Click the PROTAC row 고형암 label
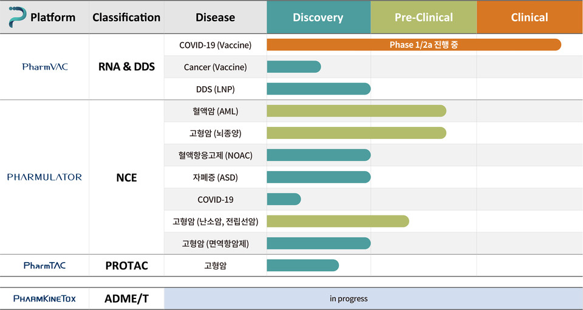 click(215, 266)
